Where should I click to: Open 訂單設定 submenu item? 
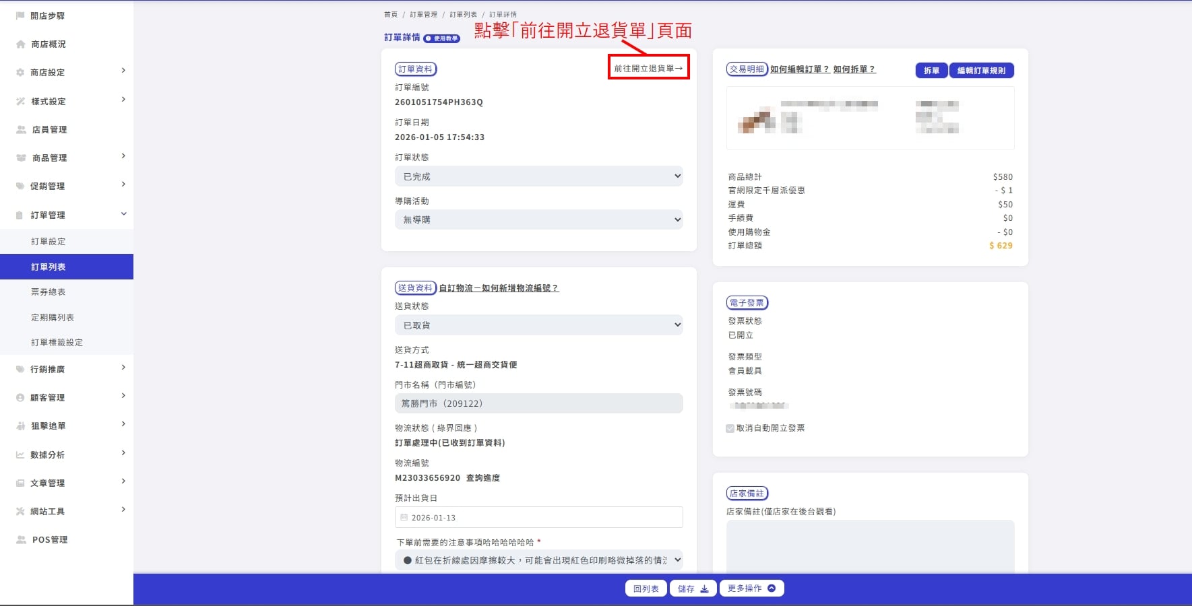(x=49, y=241)
